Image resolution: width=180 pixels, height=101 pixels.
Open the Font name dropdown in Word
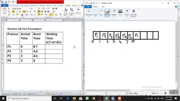30,9
